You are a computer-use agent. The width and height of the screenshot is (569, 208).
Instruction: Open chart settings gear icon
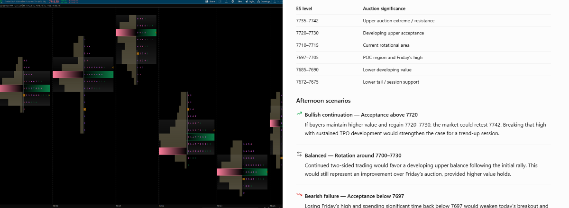(232, 1)
